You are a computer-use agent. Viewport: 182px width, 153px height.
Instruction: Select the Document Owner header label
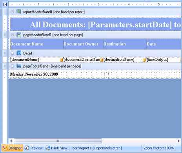coord(84,44)
